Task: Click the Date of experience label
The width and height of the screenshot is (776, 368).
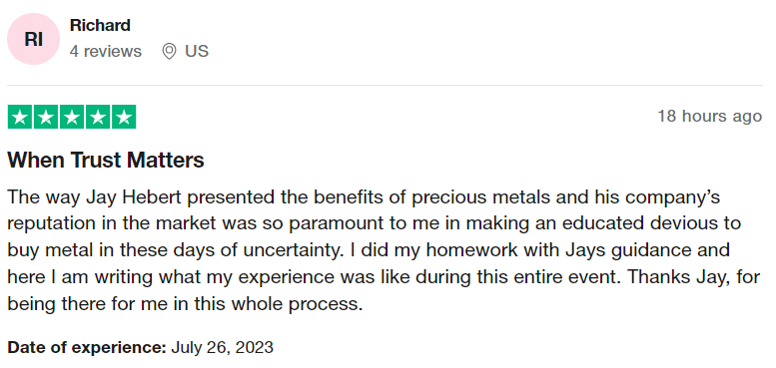Action: click(87, 347)
